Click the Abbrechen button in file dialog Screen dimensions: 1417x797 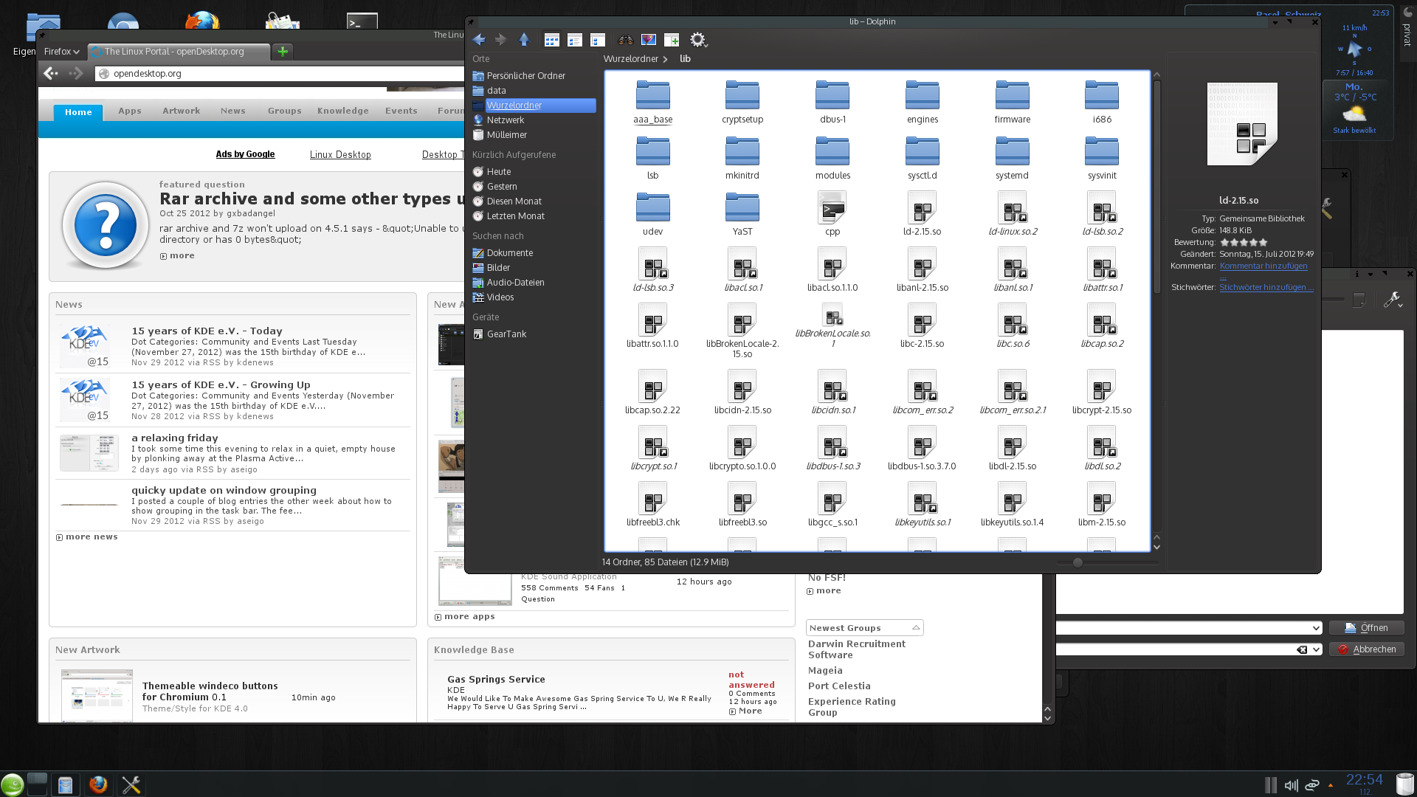point(1366,649)
